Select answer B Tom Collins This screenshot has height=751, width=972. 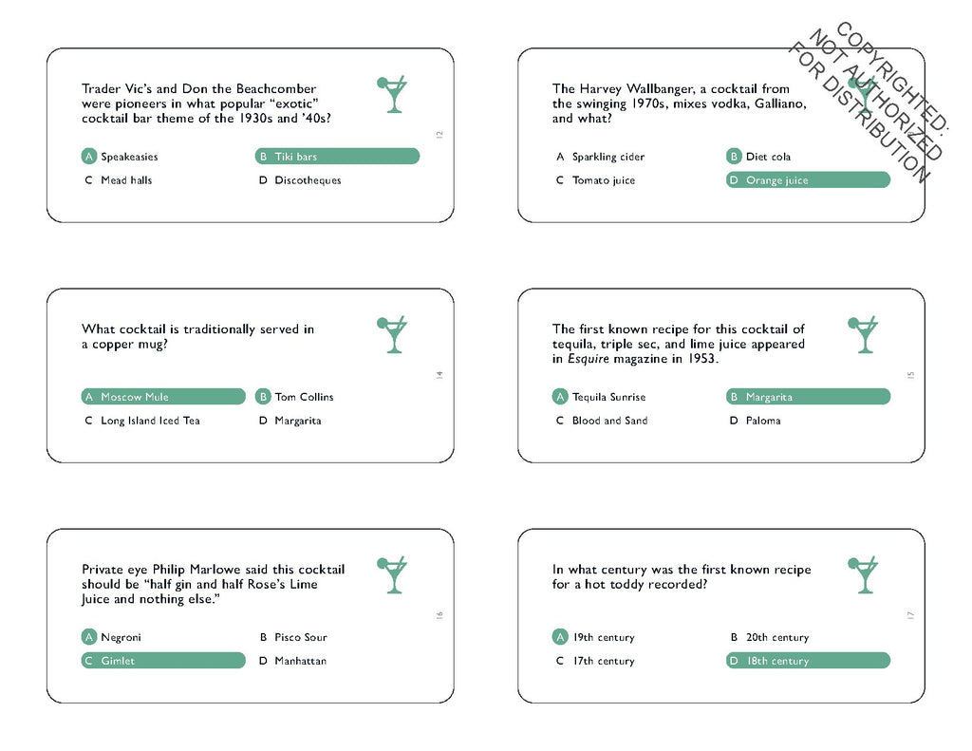(x=295, y=396)
